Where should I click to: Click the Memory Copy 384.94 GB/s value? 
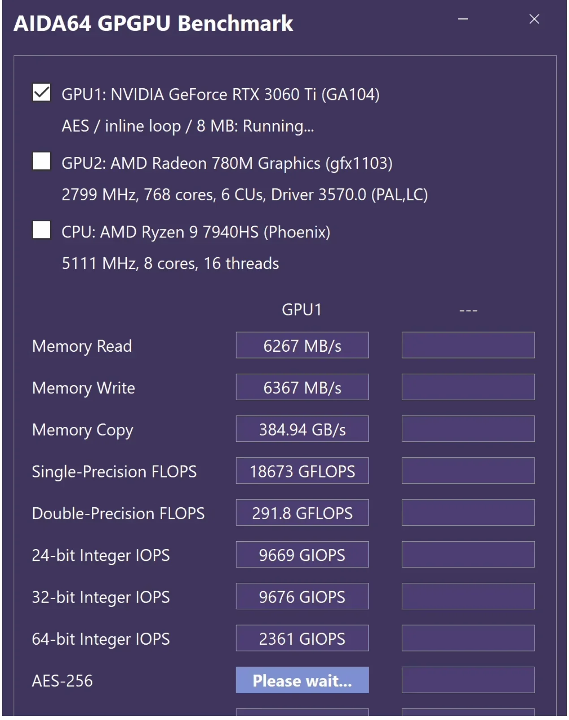pos(302,429)
